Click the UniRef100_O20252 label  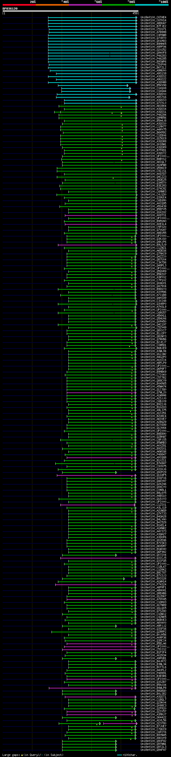pos(153,50)
